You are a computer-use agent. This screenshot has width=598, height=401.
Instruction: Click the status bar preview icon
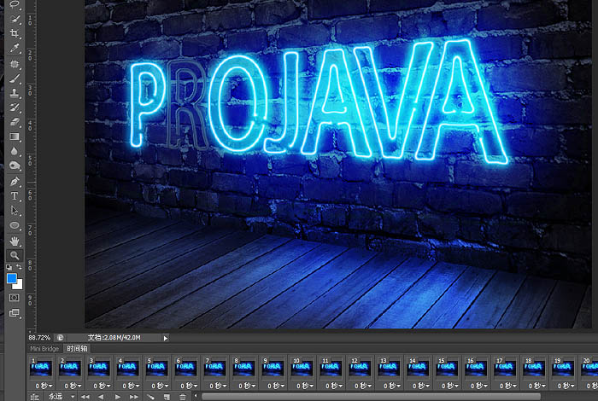tap(61, 338)
